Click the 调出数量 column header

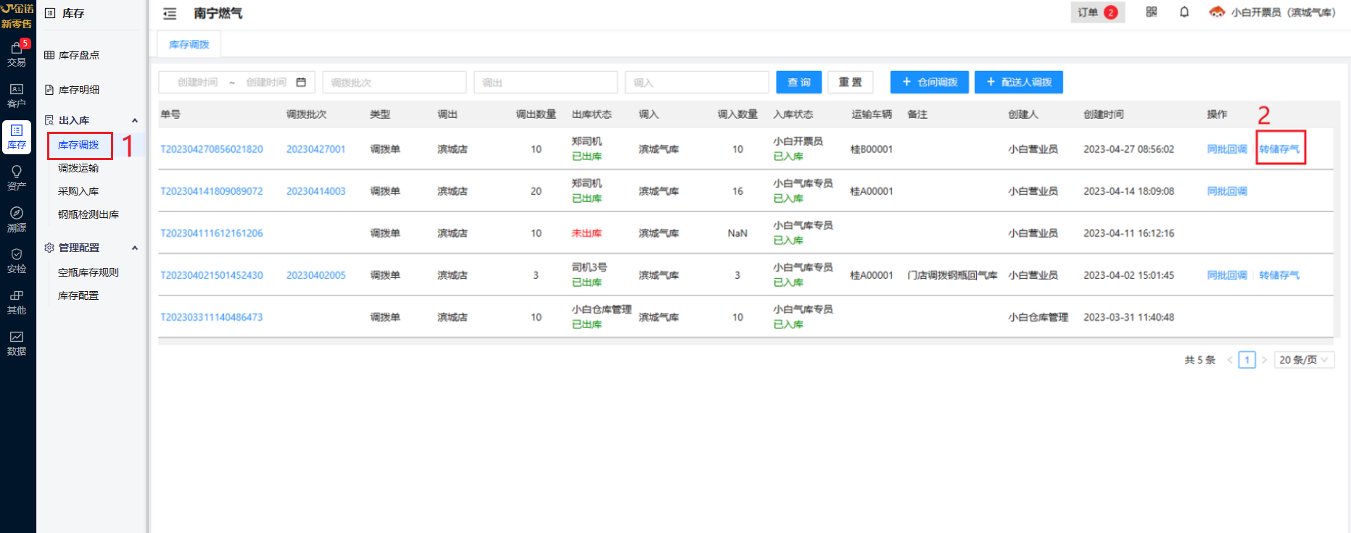click(536, 114)
